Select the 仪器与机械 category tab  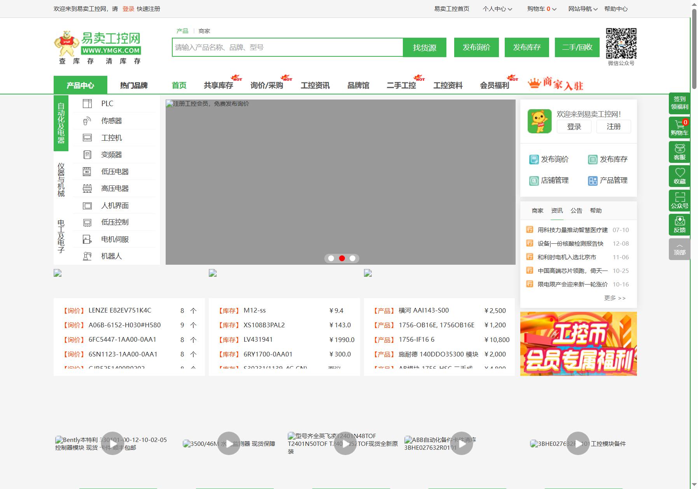(61, 180)
